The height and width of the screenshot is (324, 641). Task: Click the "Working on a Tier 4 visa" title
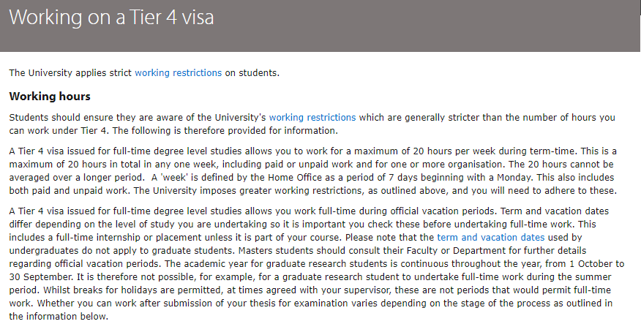point(111,18)
